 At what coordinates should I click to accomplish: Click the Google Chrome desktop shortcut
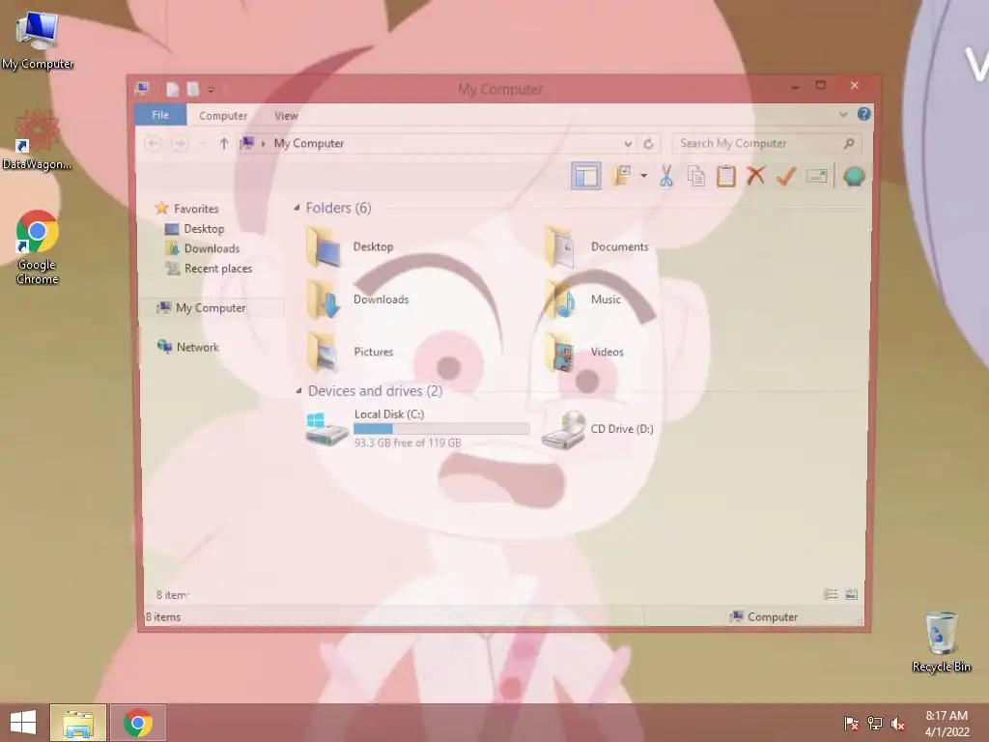pyautogui.click(x=38, y=246)
